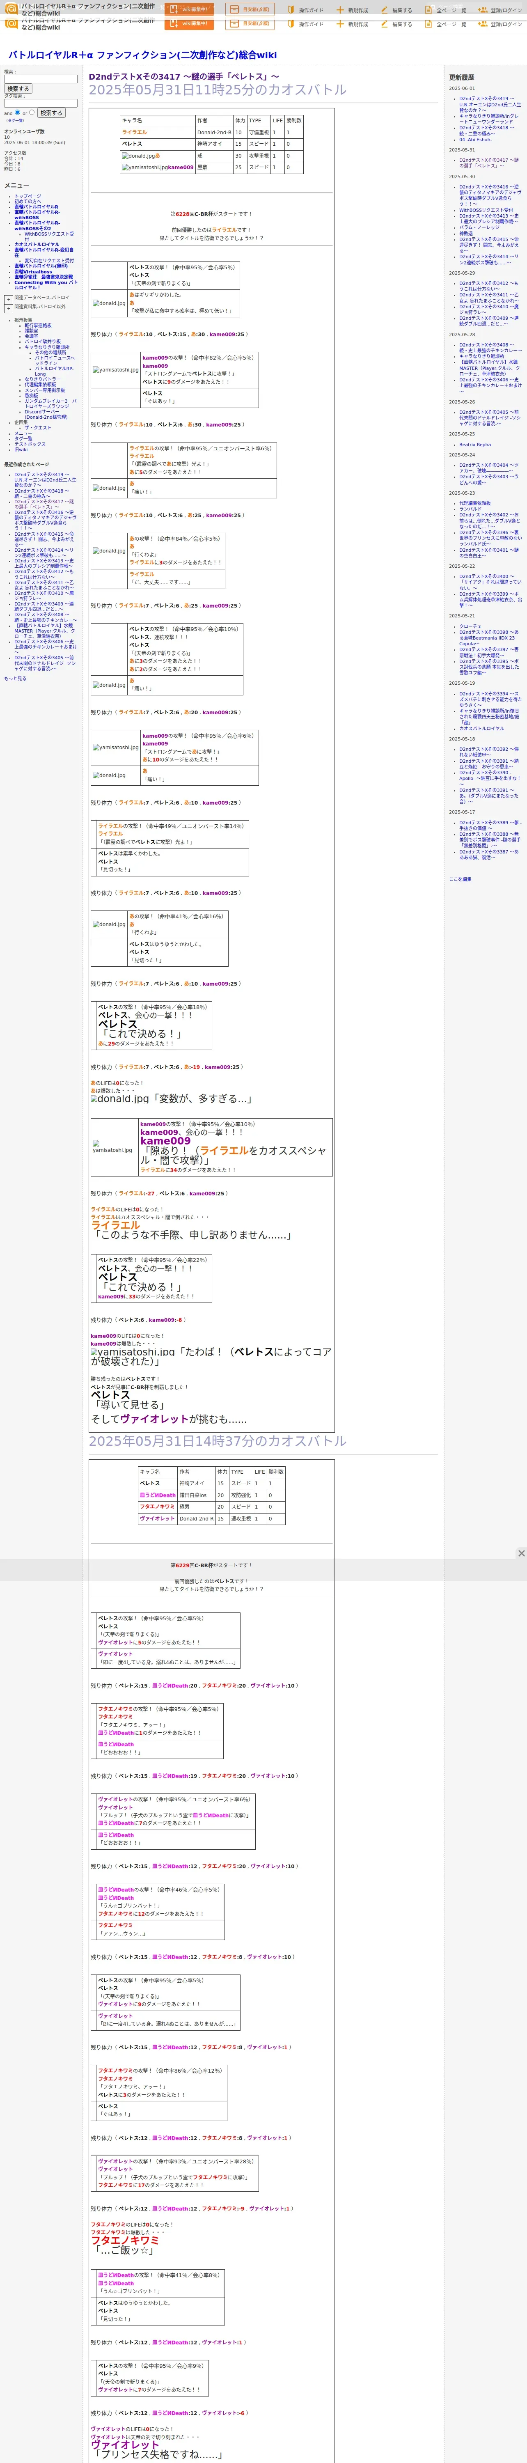Open 会議室 under 掲示板集
527x2463 pixels.
[x=32, y=337]
